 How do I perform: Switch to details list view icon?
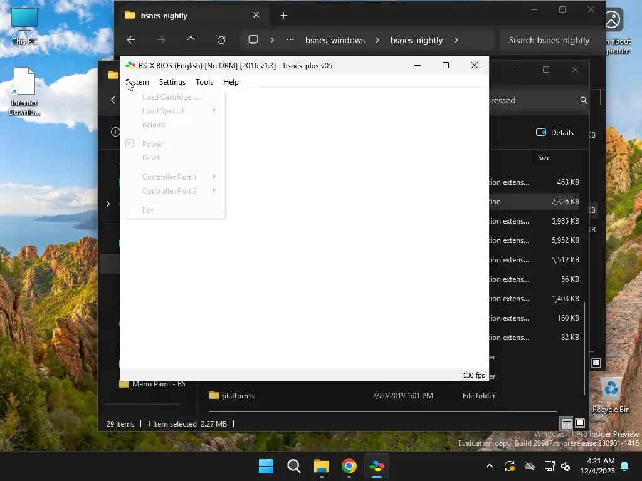pyautogui.click(x=566, y=423)
